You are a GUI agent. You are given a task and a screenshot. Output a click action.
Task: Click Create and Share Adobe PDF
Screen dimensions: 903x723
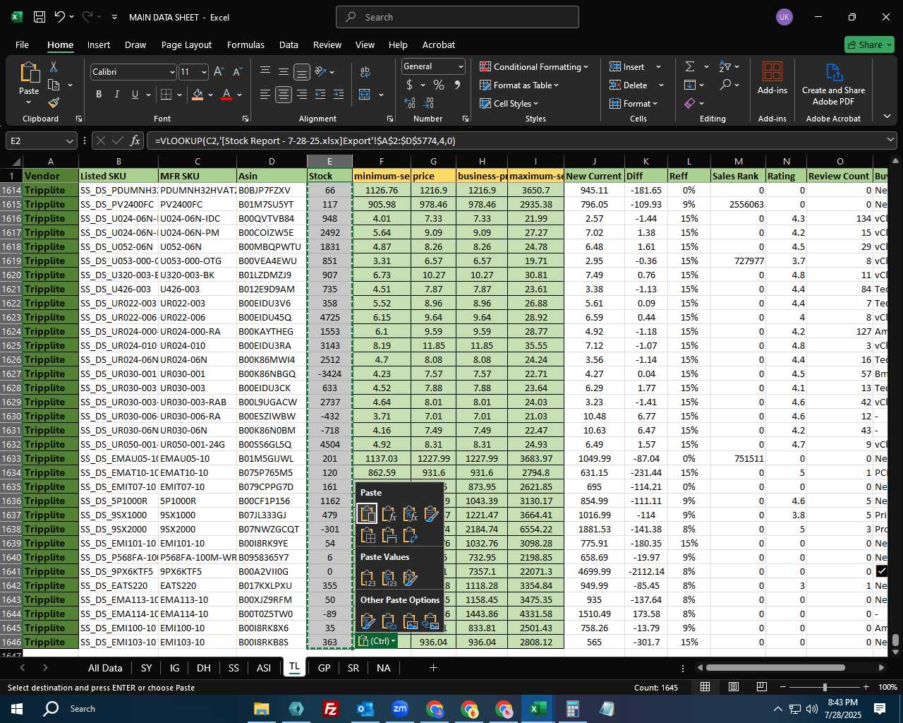click(833, 83)
